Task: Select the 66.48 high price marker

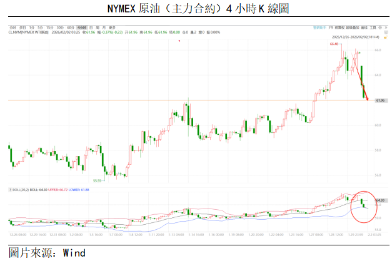Action: (335, 44)
